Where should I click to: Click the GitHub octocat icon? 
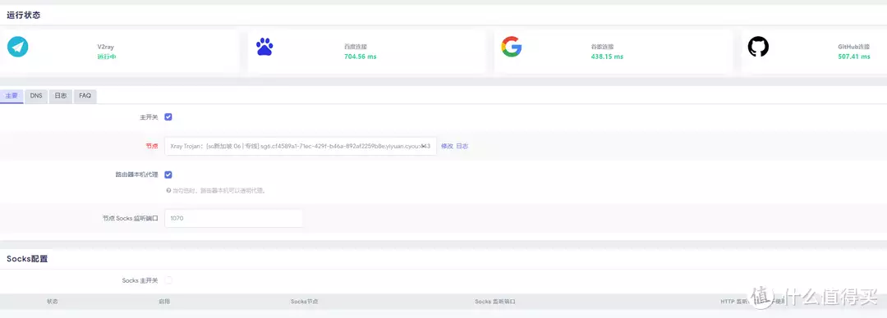coord(758,47)
